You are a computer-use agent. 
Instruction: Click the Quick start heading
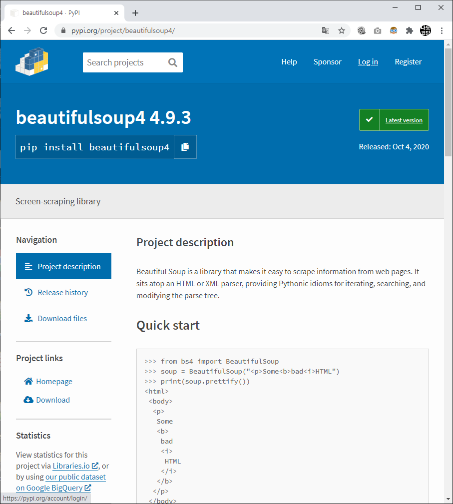168,325
